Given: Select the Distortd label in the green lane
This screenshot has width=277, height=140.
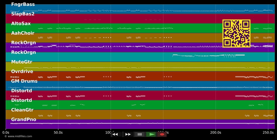Looking at the screenshot, I should (x=22, y=100).
